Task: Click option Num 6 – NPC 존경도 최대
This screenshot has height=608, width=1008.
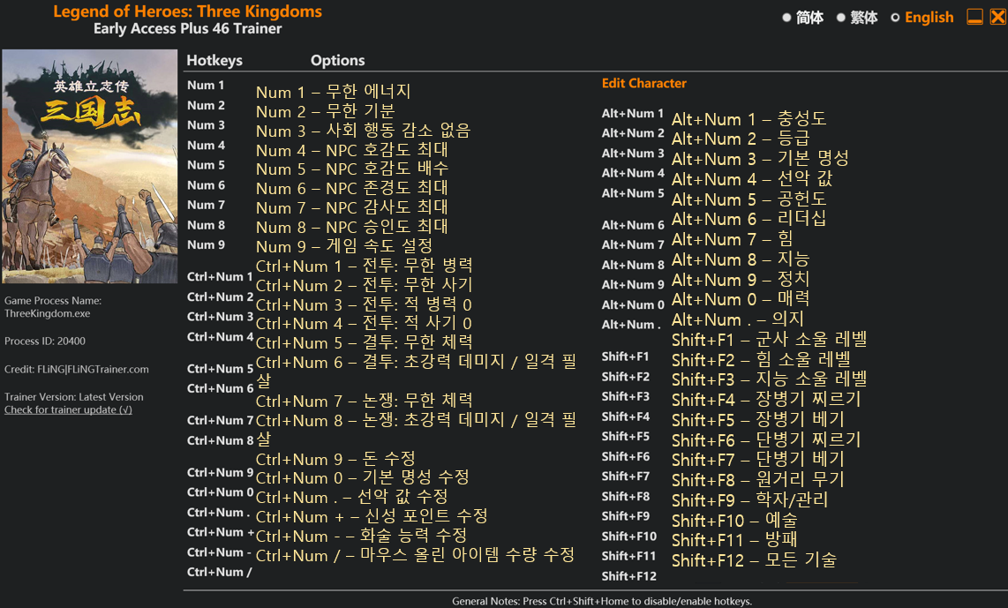Action: click(351, 188)
